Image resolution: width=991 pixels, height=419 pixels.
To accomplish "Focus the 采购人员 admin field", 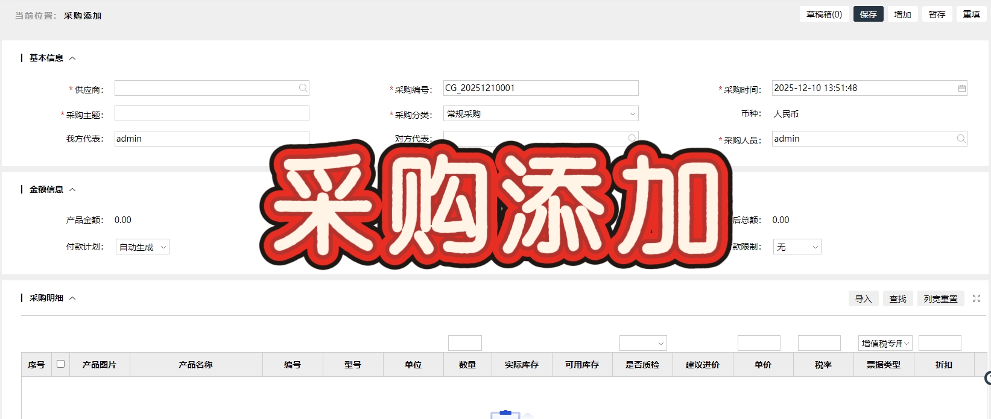I will (x=870, y=139).
